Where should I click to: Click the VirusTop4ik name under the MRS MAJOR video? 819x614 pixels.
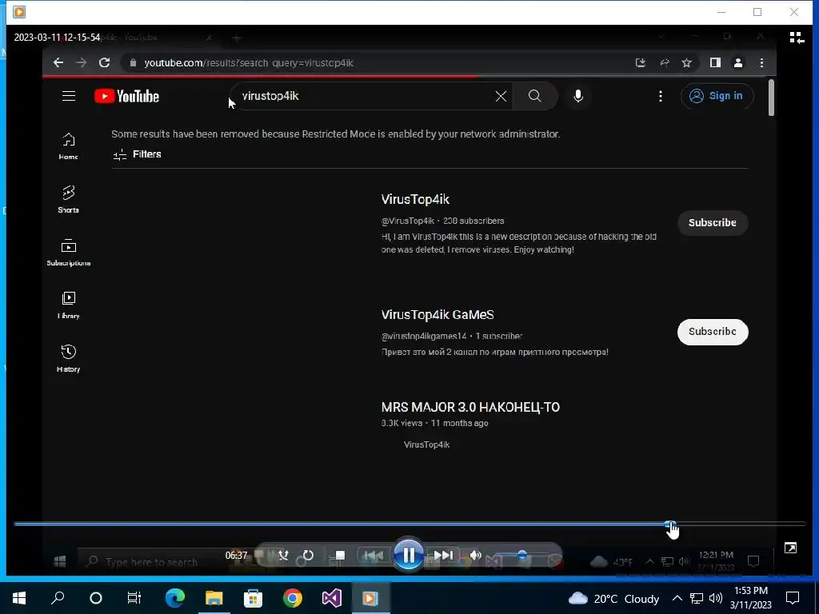[x=426, y=445]
